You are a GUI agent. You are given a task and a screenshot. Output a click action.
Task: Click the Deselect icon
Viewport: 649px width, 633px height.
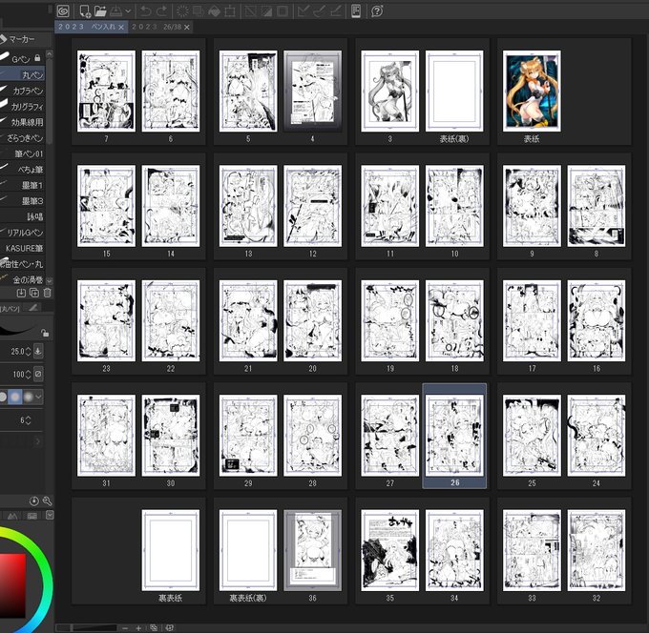(x=250, y=11)
